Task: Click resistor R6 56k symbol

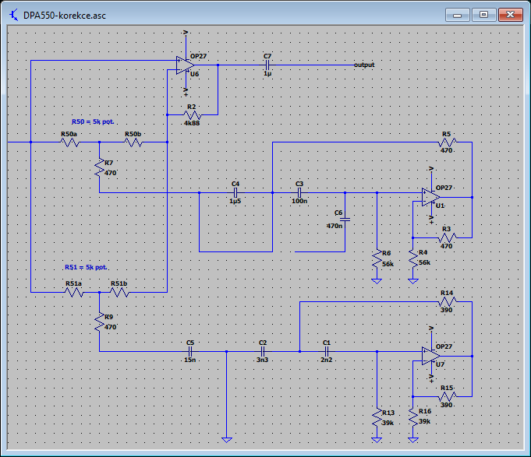Action: (377, 259)
